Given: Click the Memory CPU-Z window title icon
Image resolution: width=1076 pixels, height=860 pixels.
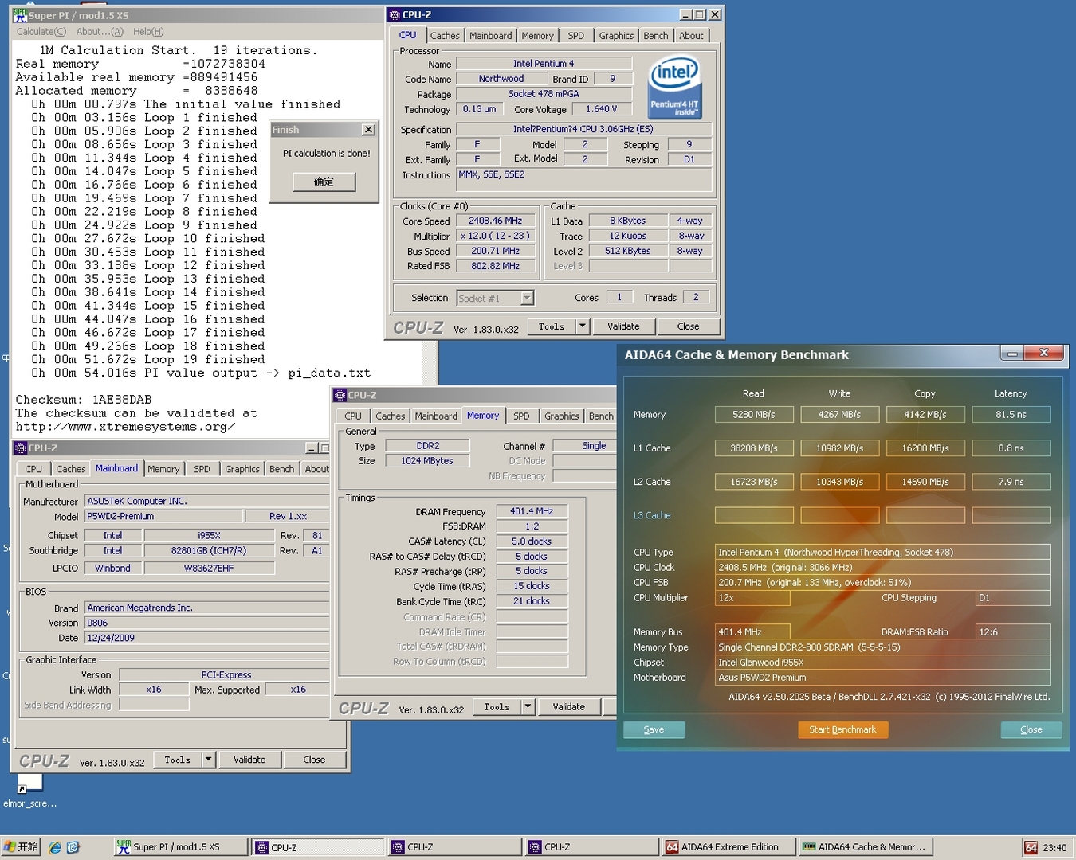Looking at the screenshot, I should click(340, 395).
